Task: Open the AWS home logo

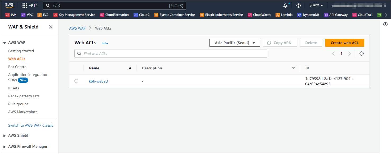Action: (9, 5)
